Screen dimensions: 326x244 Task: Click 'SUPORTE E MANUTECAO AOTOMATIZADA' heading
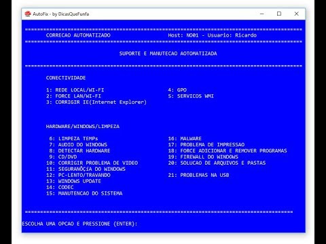[168, 54]
